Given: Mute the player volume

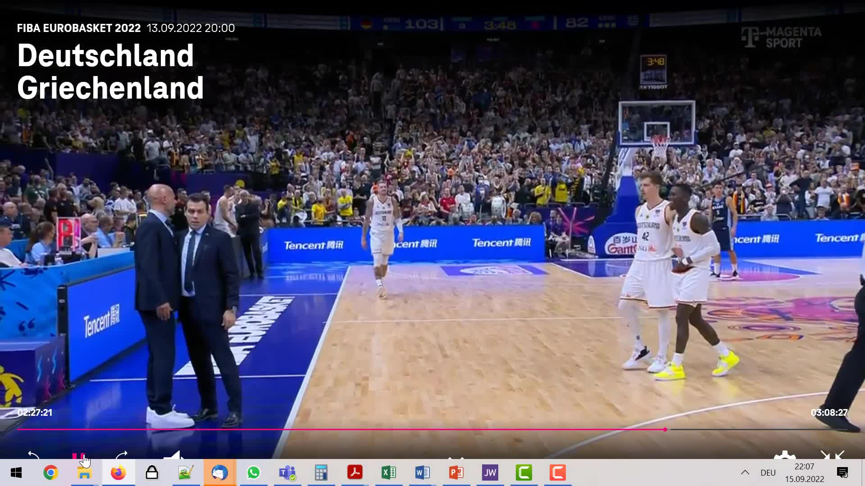Looking at the screenshot, I should pos(173,455).
